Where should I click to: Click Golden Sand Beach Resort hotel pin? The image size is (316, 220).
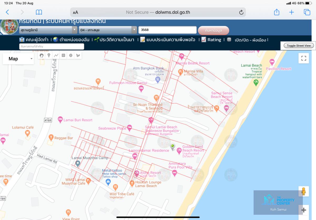click(x=179, y=151)
